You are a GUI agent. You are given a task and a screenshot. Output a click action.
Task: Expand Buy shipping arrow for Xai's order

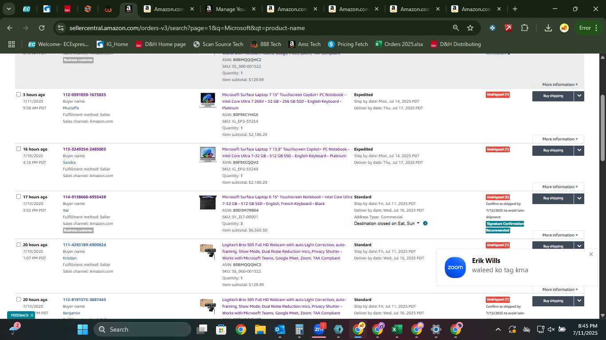click(579, 198)
